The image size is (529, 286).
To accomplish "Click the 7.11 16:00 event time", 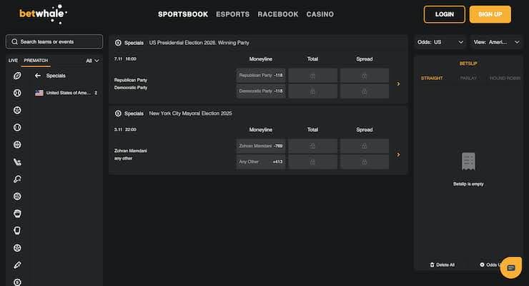I will point(125,59).
